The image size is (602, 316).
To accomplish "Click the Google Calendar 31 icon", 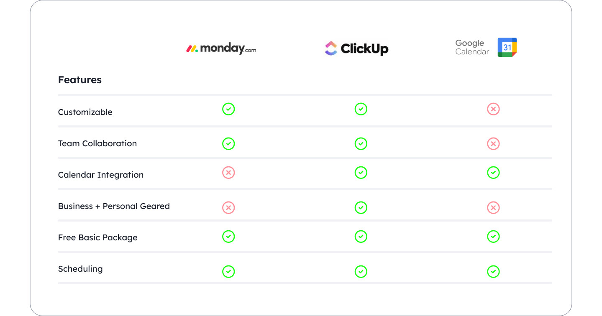I will point(507,47).
